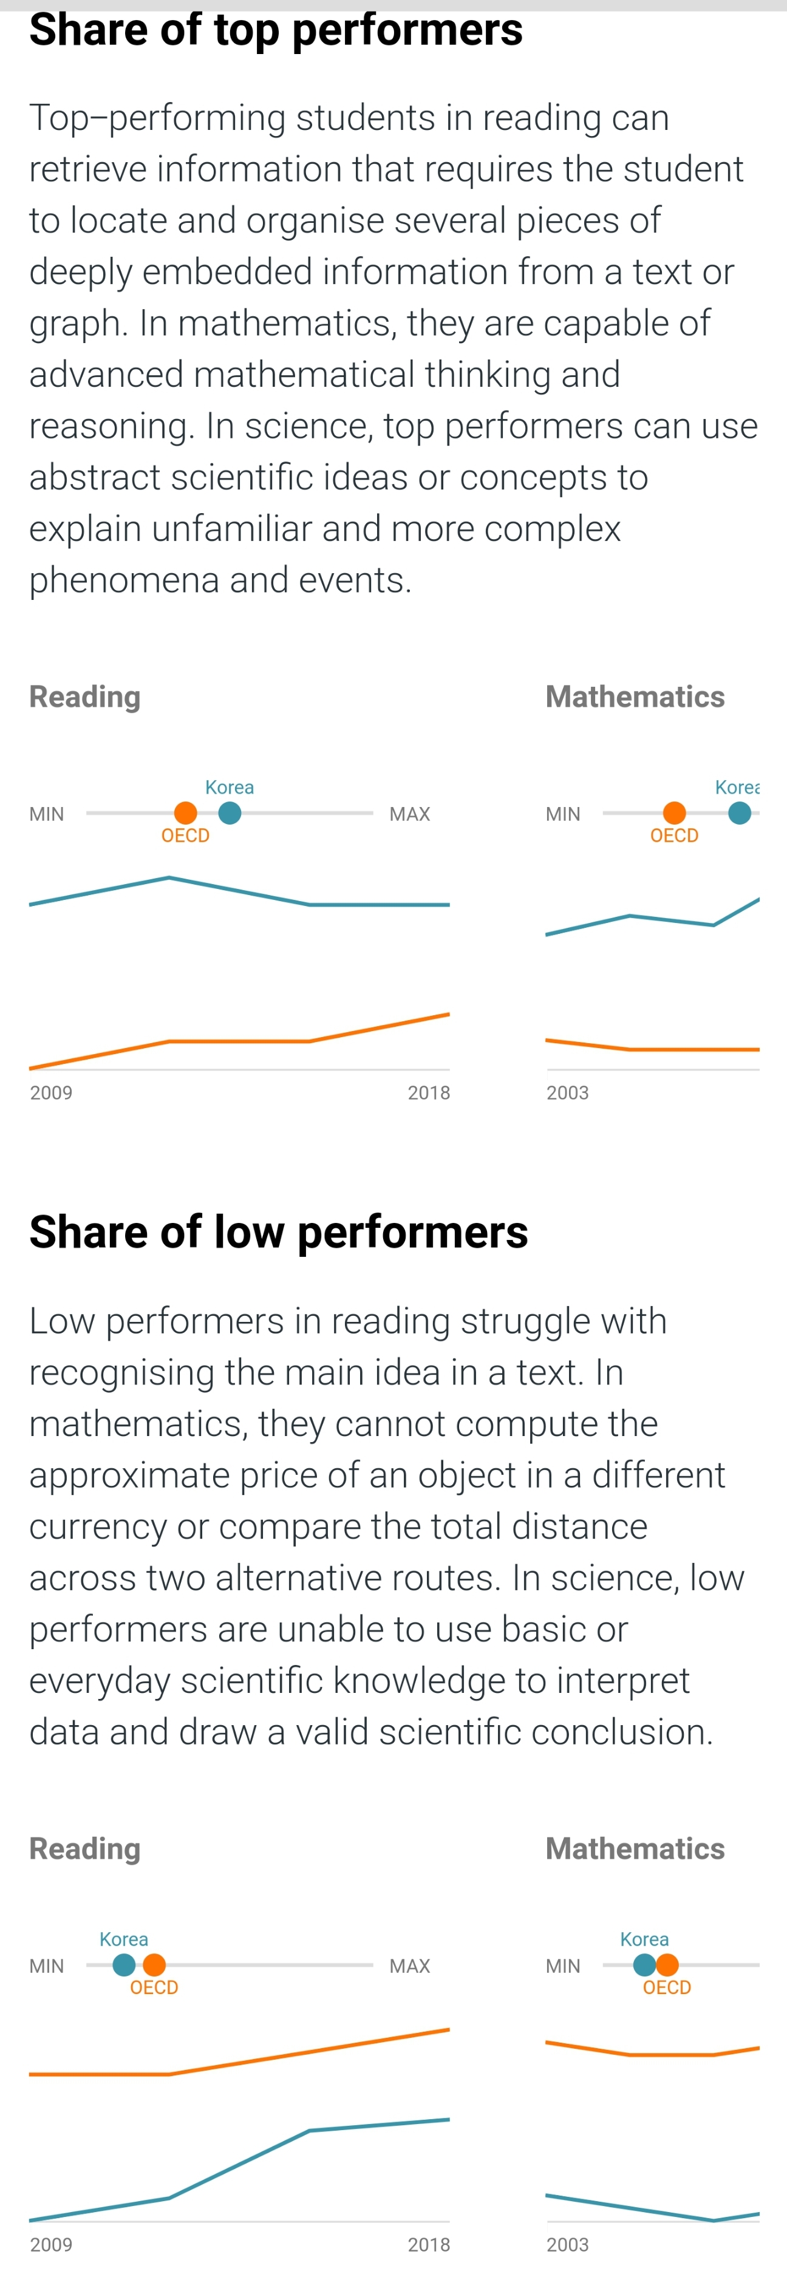Click the MIN label in low performers Reading
The image size is (787, 2274).
tap(47, 1966)
